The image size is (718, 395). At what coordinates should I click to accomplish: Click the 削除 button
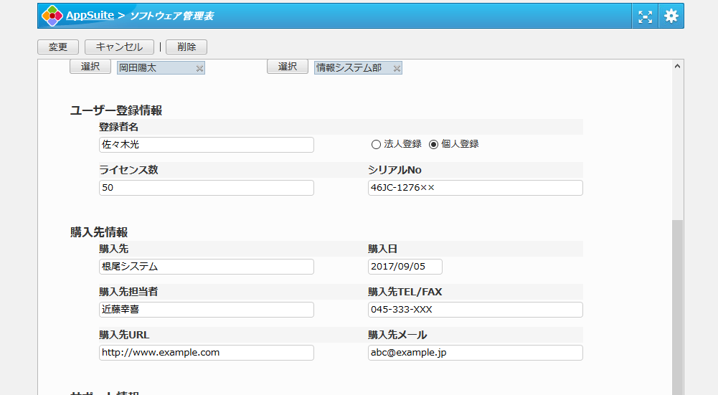[x=186, y=47]
